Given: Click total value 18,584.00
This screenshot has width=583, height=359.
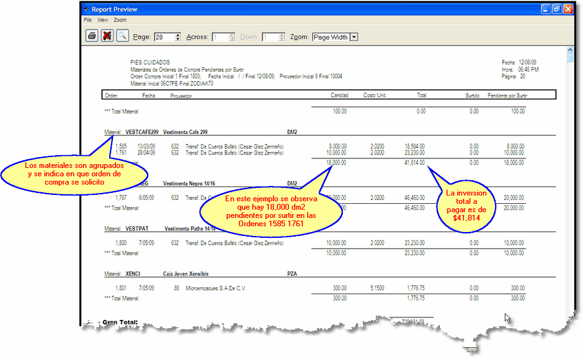Looking at the screenshot, I should [x=415, y=146].
